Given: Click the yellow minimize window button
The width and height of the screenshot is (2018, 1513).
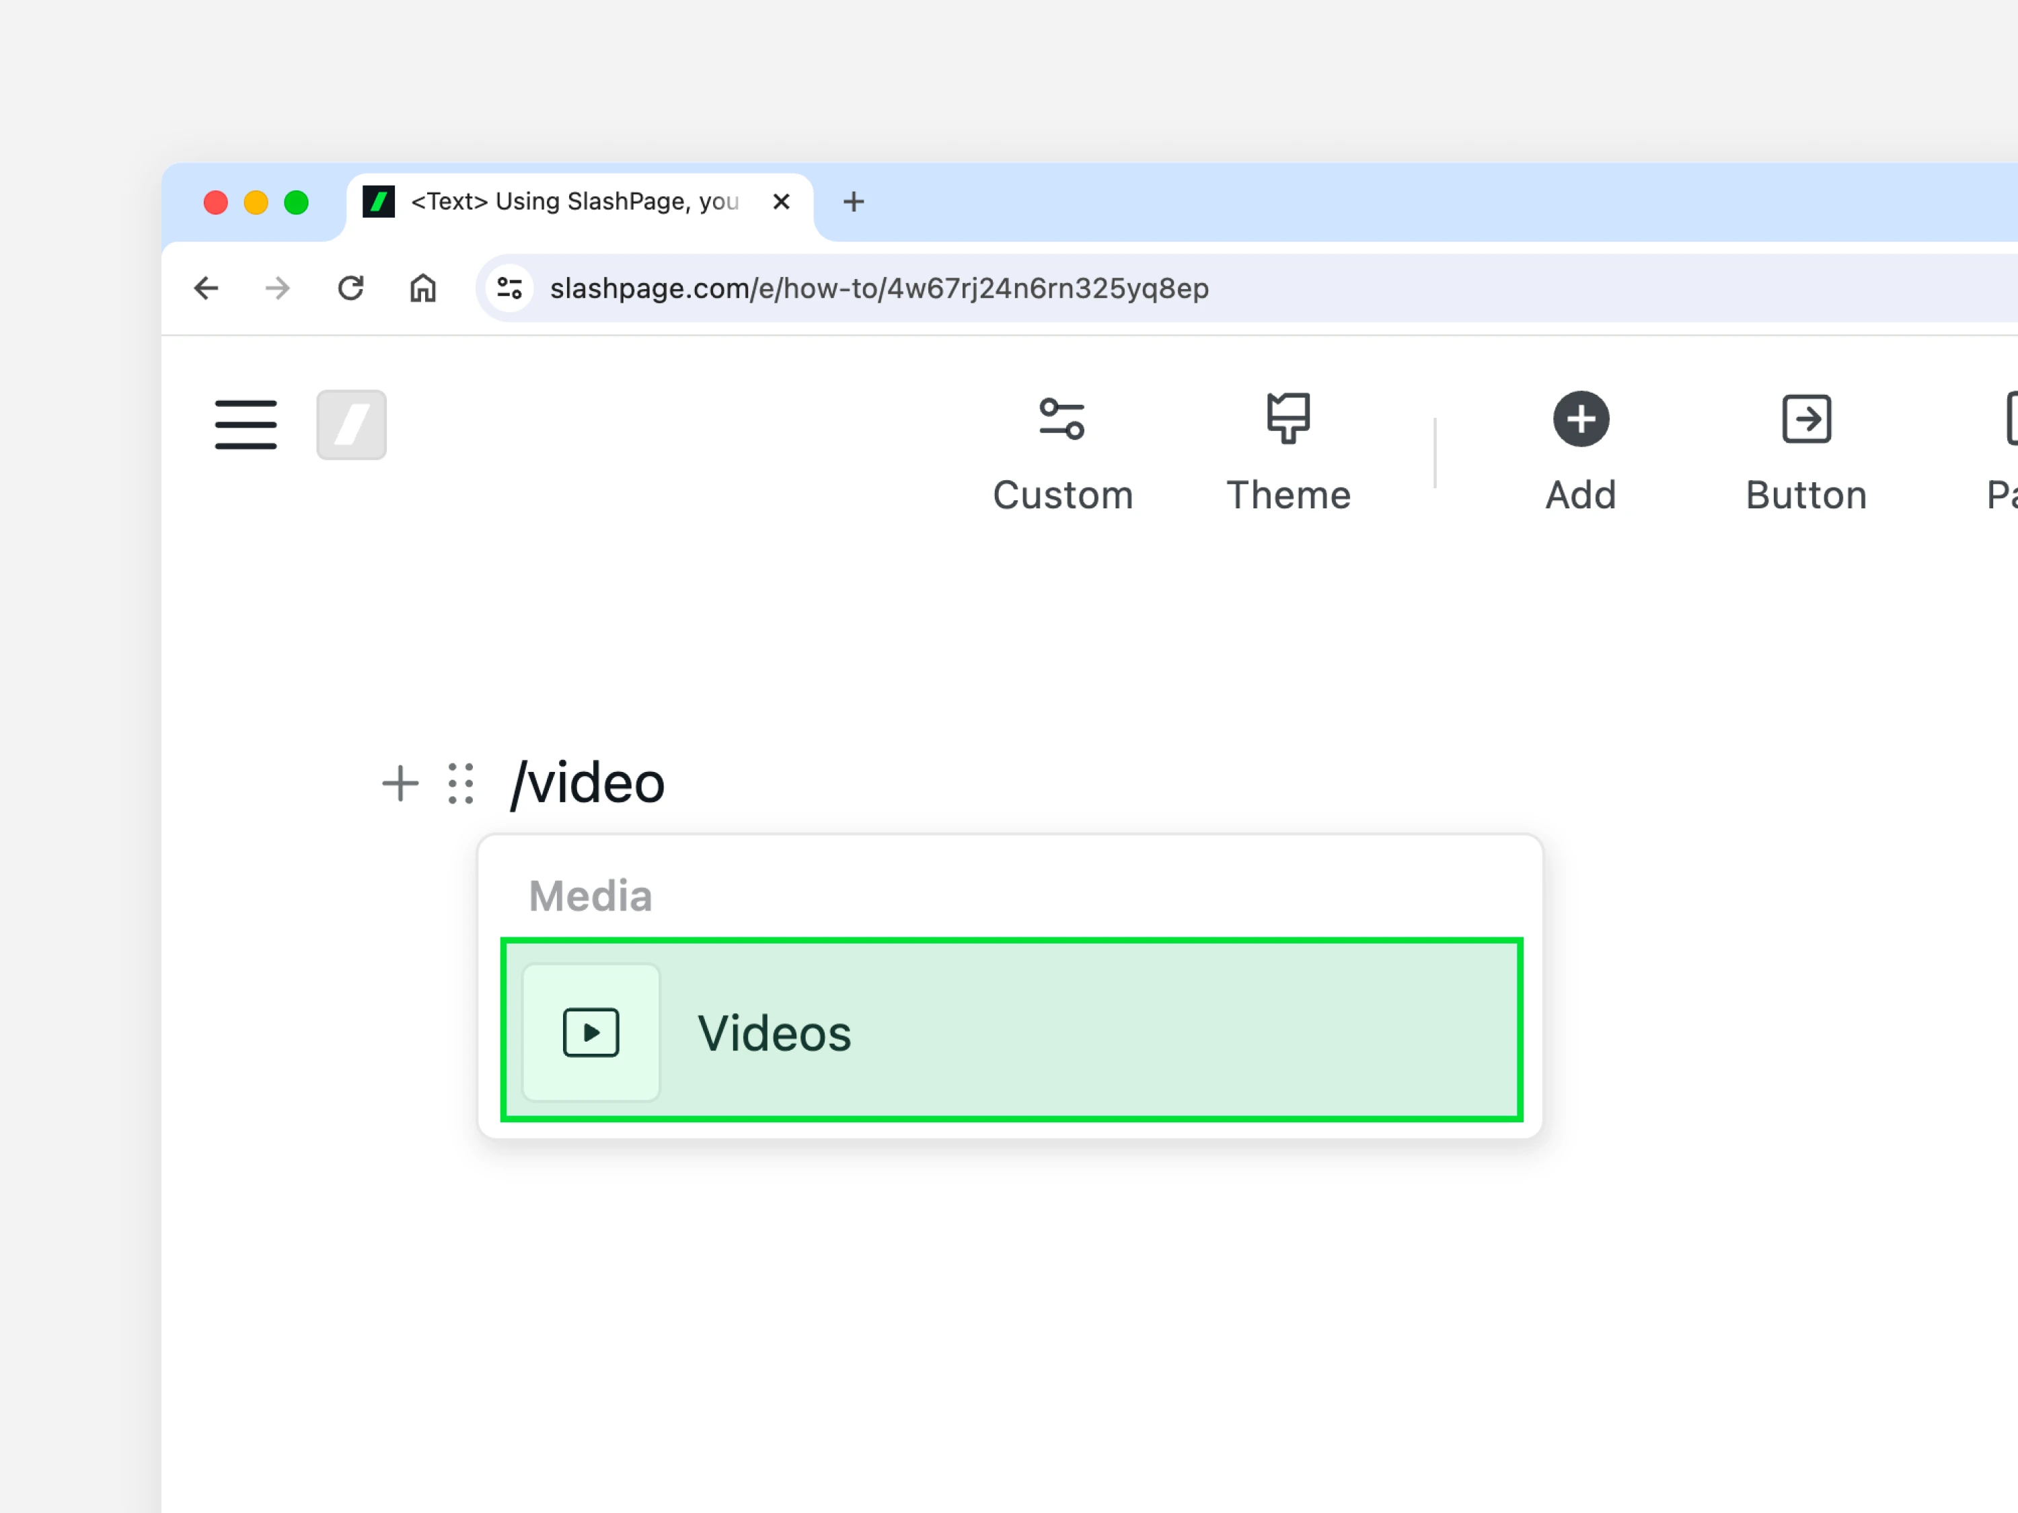Looking at the screenshot, I should click(x=256, y=202).
